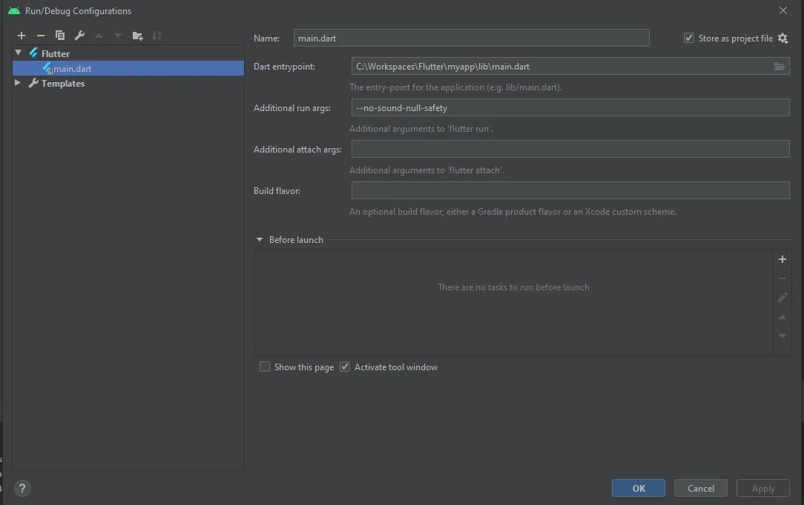The width and height of the screenshot is (804, 505).
Task: Select main.dart configuration in tree
Action: pos(128,68)
